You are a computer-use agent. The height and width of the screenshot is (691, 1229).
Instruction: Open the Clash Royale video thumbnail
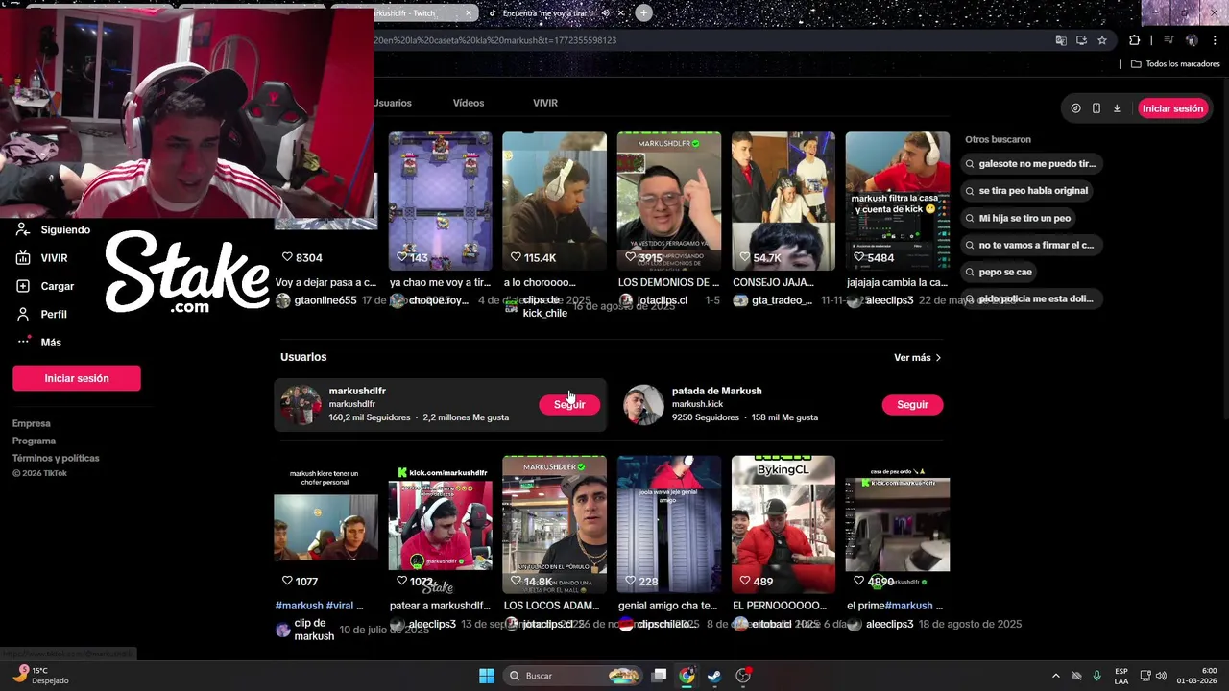coord(440,202)
